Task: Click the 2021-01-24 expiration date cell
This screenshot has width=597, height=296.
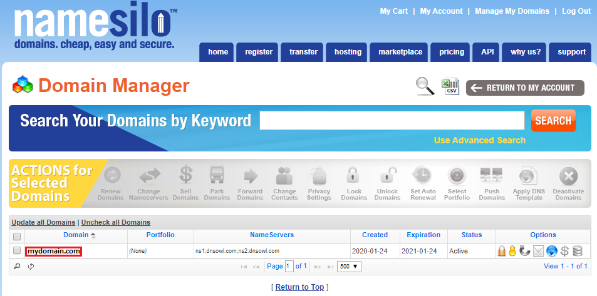Action: click(423, 251)
